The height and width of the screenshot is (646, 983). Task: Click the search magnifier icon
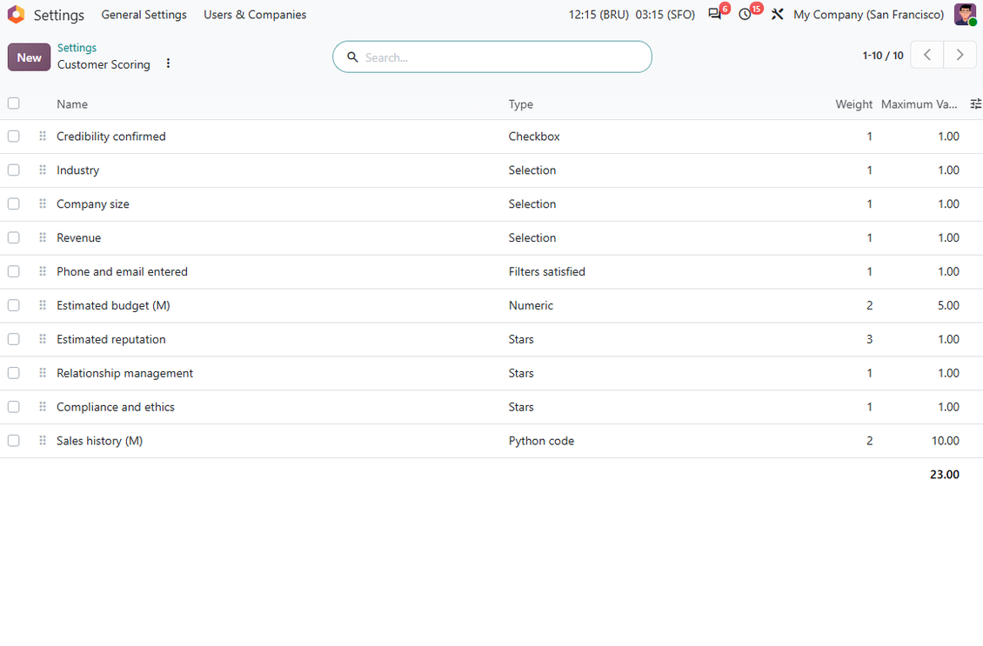point(352,57)
